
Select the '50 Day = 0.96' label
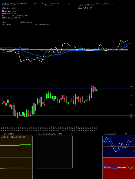pyautogui.click(x=10, y=8)
